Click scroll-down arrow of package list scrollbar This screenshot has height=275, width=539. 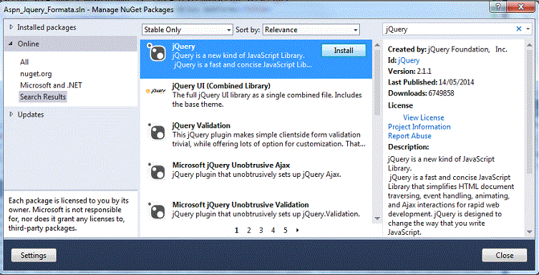point(377,218)
